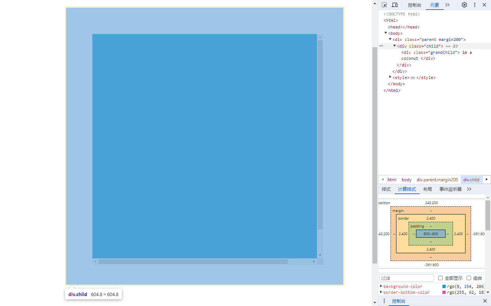Focus the 过滤 filter input

[x=407, y=278]
